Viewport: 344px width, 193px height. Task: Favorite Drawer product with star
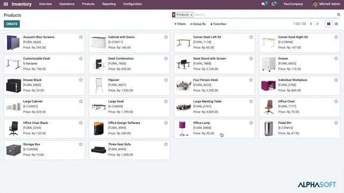click(x=336, y=58)
